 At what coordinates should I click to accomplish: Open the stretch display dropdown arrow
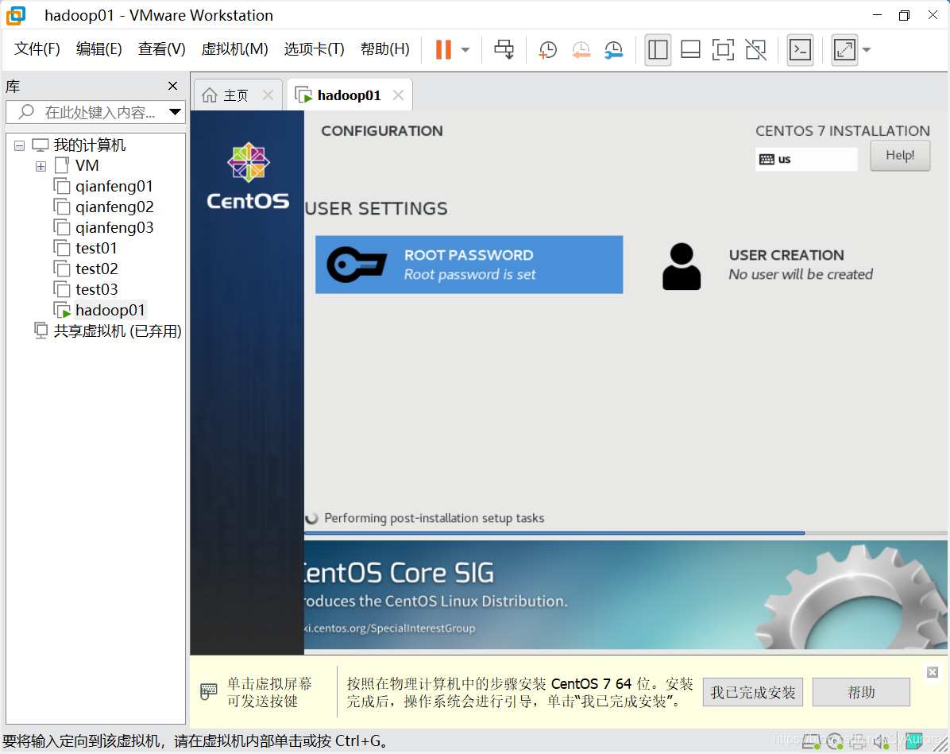pyautogui.click(x=867, y=50)
